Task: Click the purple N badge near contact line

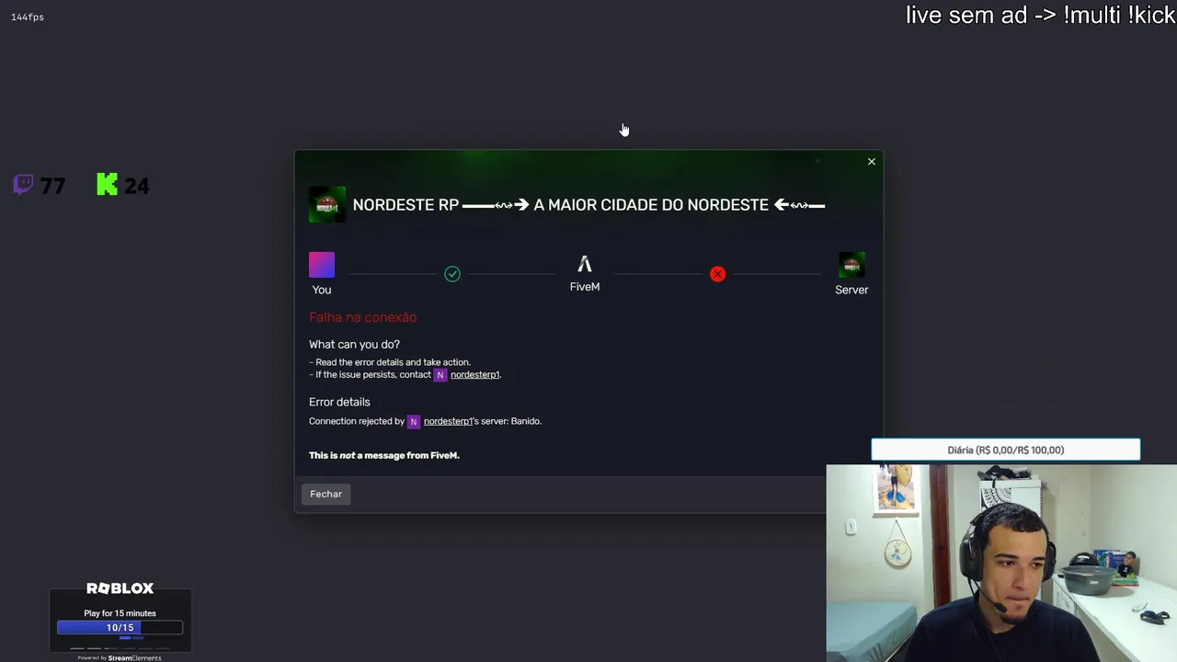Action: [440, 375]
